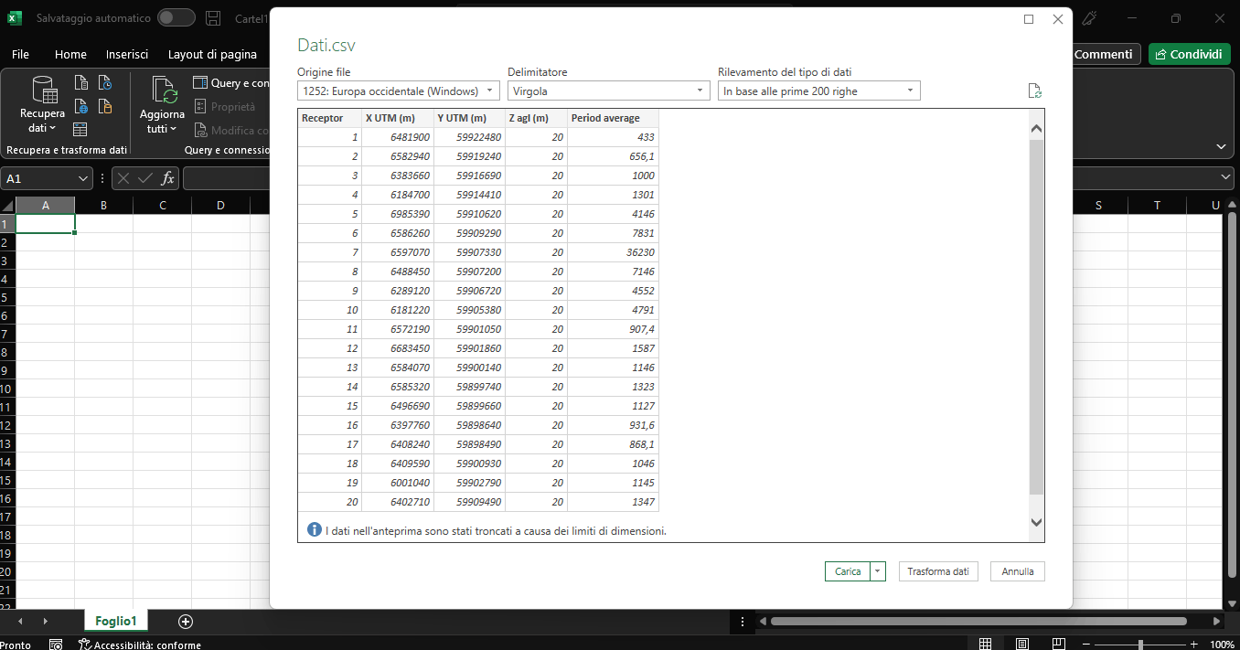Add a new sheet with the plus icon
This screenshot has width=1240, height=650.
click(x=186, y=622)
